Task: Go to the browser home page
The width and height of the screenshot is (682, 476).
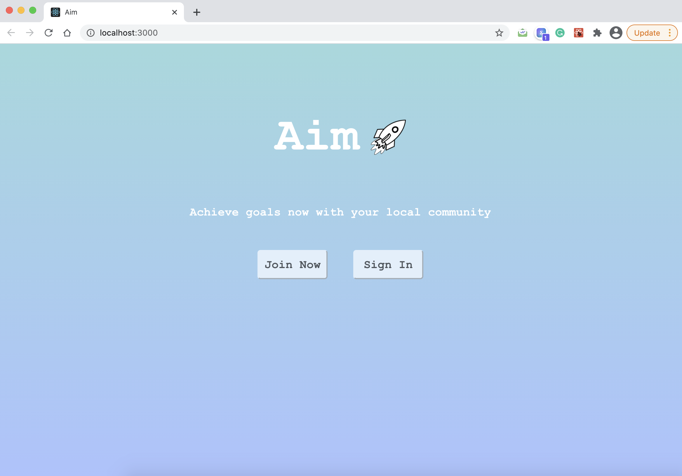Action: coord(67,33)
